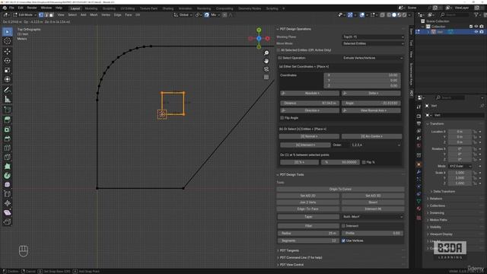Screen dimensions: 487x274
Task: Select the Transform tool
Action: click(x=8, y=79)
